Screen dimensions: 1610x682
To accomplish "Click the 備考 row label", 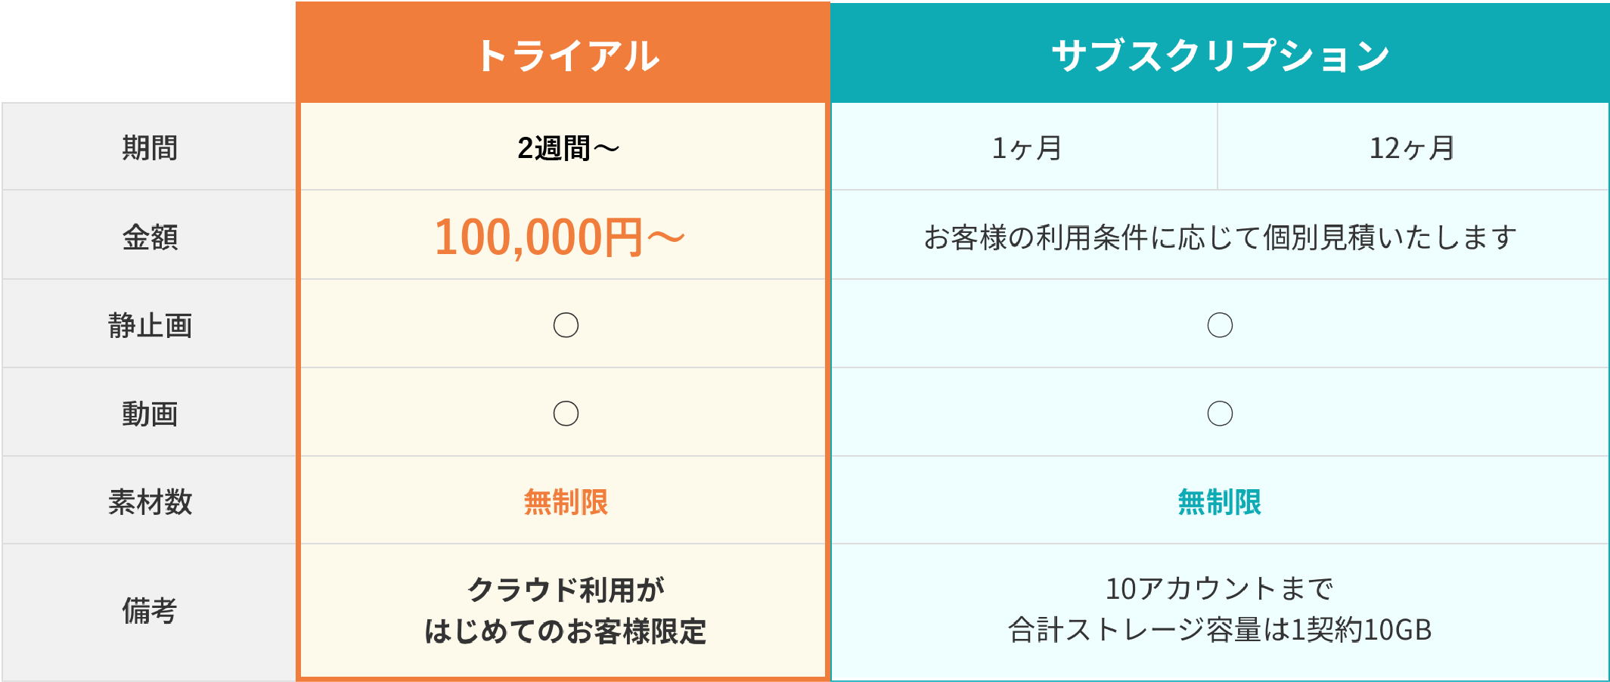I will (150, 611).
